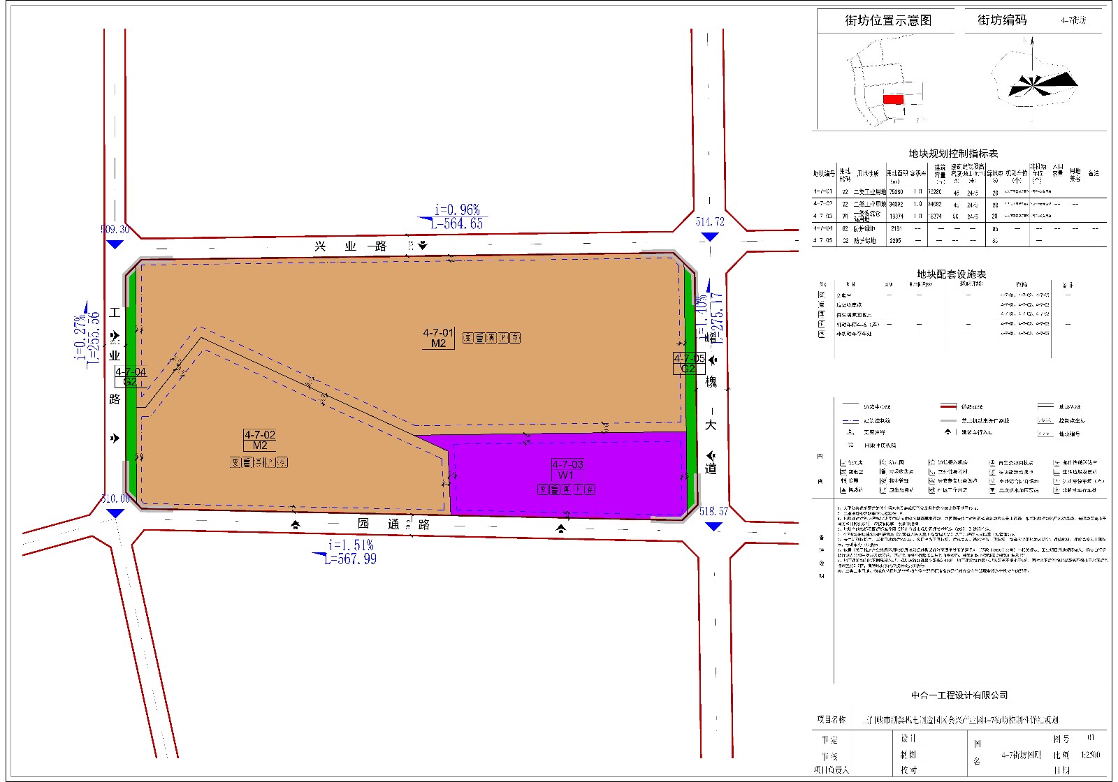Image resolution: width=1118 pixels, height=782 pixels.
Task: Click the red block in the location map
Action: 893,99
